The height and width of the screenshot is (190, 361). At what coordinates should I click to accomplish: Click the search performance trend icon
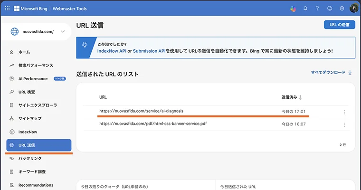(x=11, y=66)
